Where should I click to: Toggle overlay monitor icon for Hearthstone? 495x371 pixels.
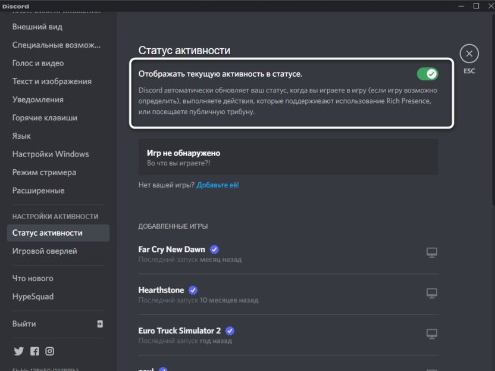coord(432,294)
